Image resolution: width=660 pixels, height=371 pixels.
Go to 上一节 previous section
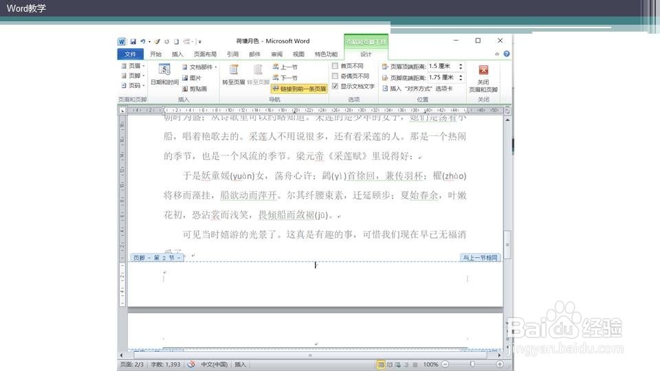coord(285,67)
